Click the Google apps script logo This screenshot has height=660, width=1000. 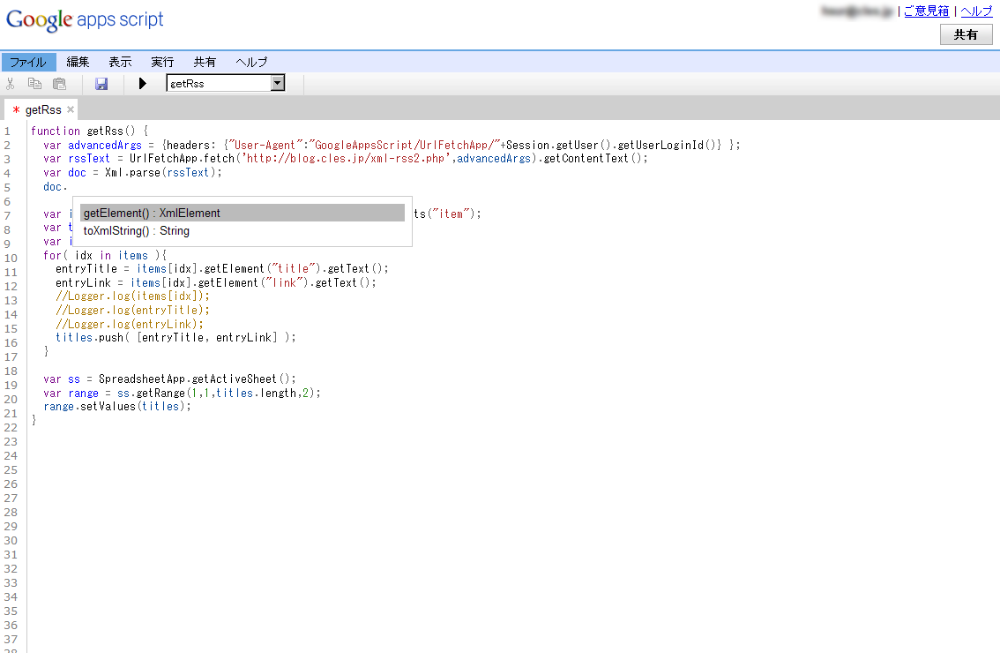click(84, 19)
